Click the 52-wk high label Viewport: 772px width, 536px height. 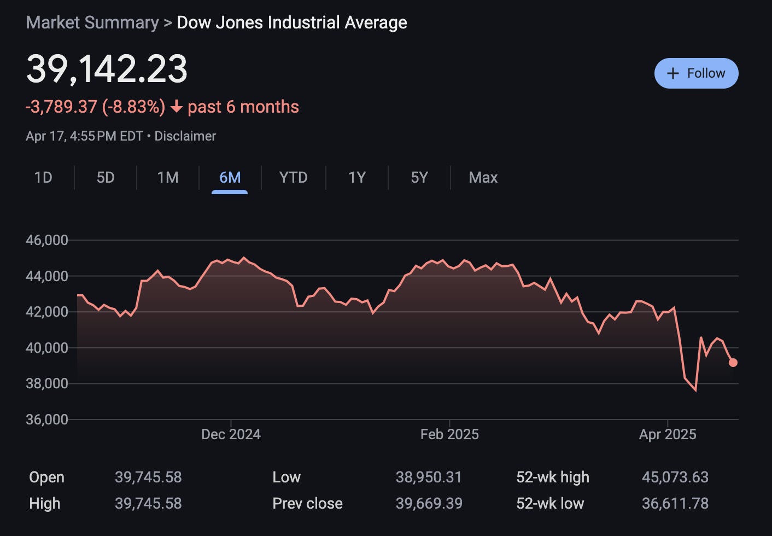point(553,477)
